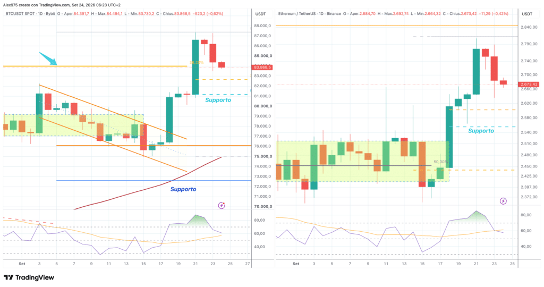Click the BTC open value 84.391,7
544x287 pixels.
pos(81,14)
